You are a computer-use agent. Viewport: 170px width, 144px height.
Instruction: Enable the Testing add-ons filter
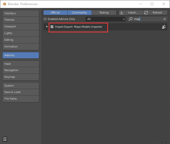pos(104,13)
